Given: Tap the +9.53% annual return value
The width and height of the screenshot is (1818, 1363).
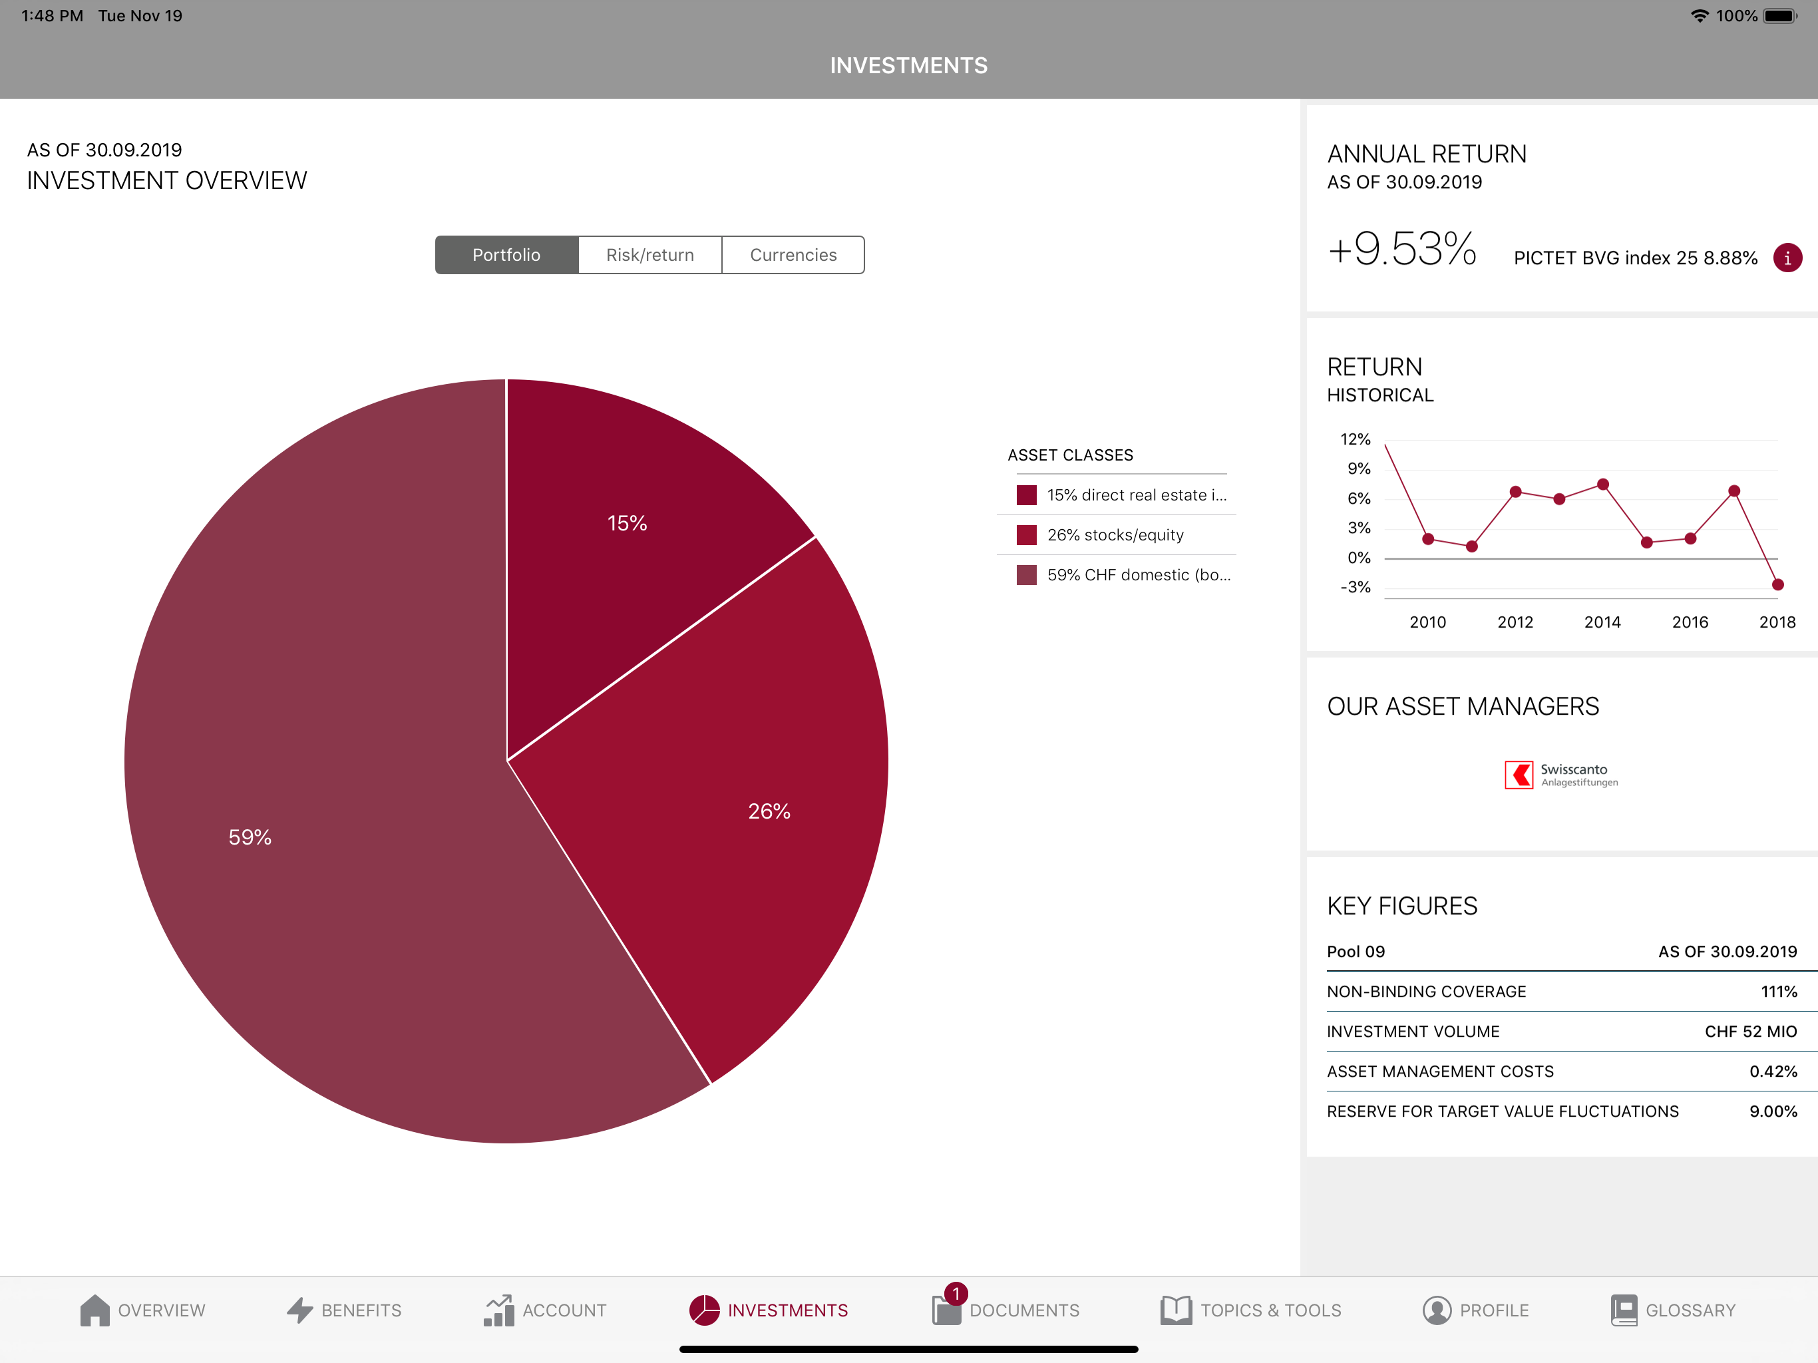Looking at the screenshot, I should pyautogui.click(x=1402, y=249).
